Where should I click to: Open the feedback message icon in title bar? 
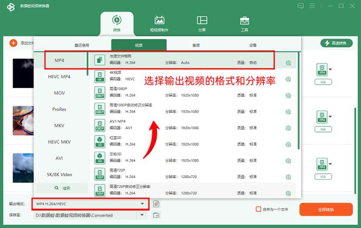pyautogui.click(x=301, y=6)
